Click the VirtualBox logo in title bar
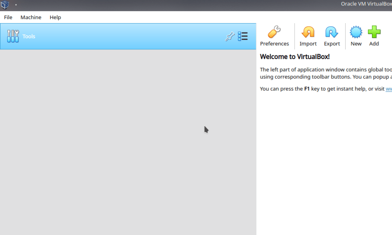Image resolution: width=392 pixels, height=235 pixels. 5,4
